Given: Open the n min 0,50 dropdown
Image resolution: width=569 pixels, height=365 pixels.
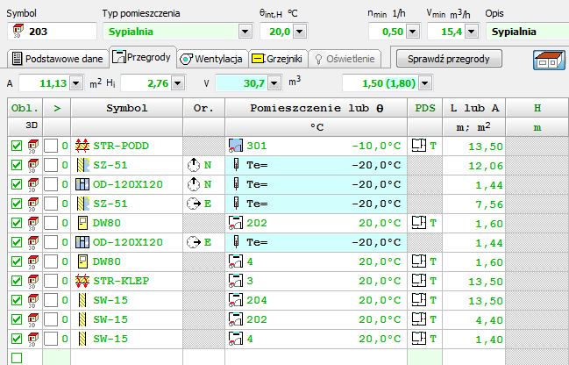Looking at the screenshot, I should coord(413,32).
